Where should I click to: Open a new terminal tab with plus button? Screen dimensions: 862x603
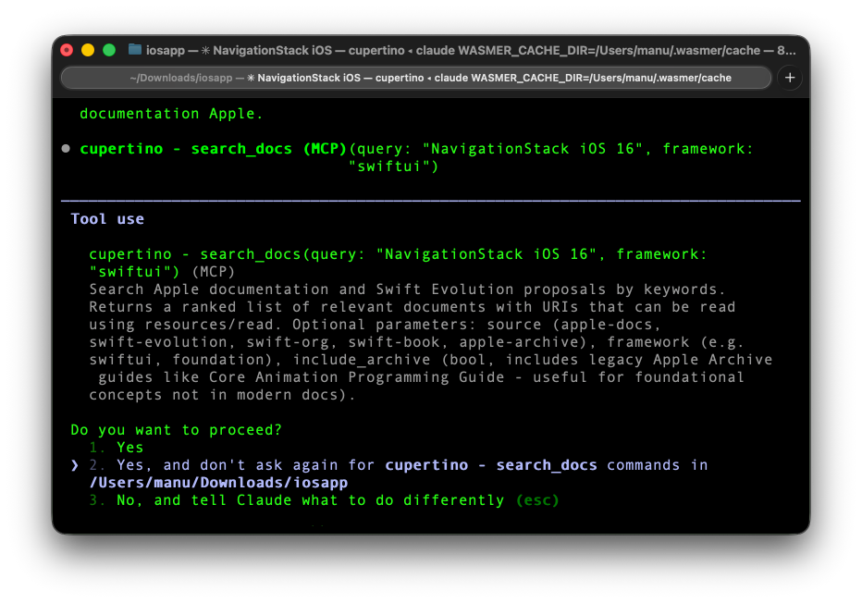[790, 78]
